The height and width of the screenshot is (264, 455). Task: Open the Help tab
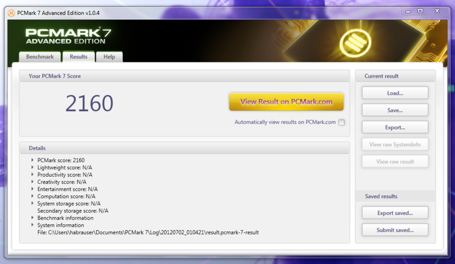click(x=109, y=57)
